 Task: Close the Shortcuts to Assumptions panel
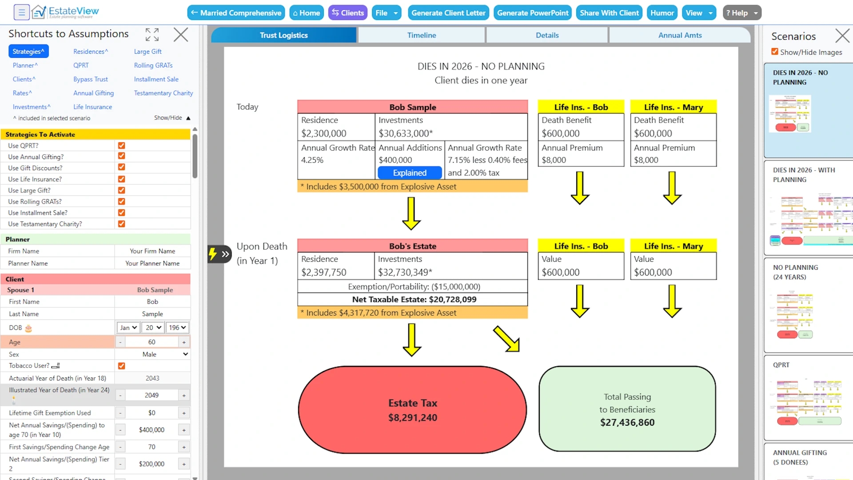[180, 35]
